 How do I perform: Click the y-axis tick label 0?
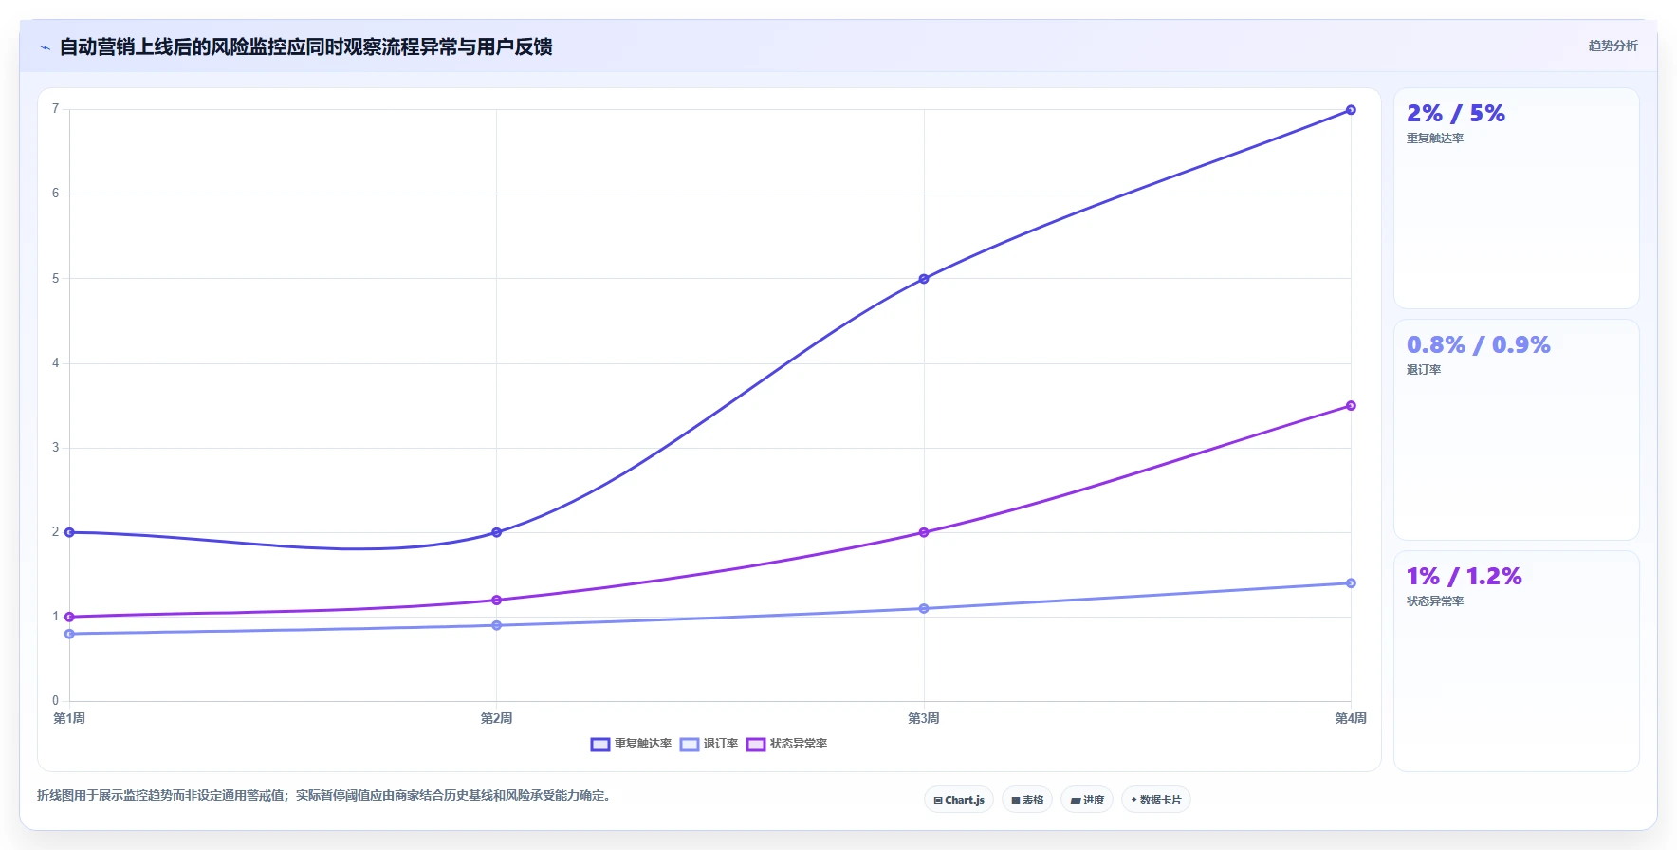[56, 701]
